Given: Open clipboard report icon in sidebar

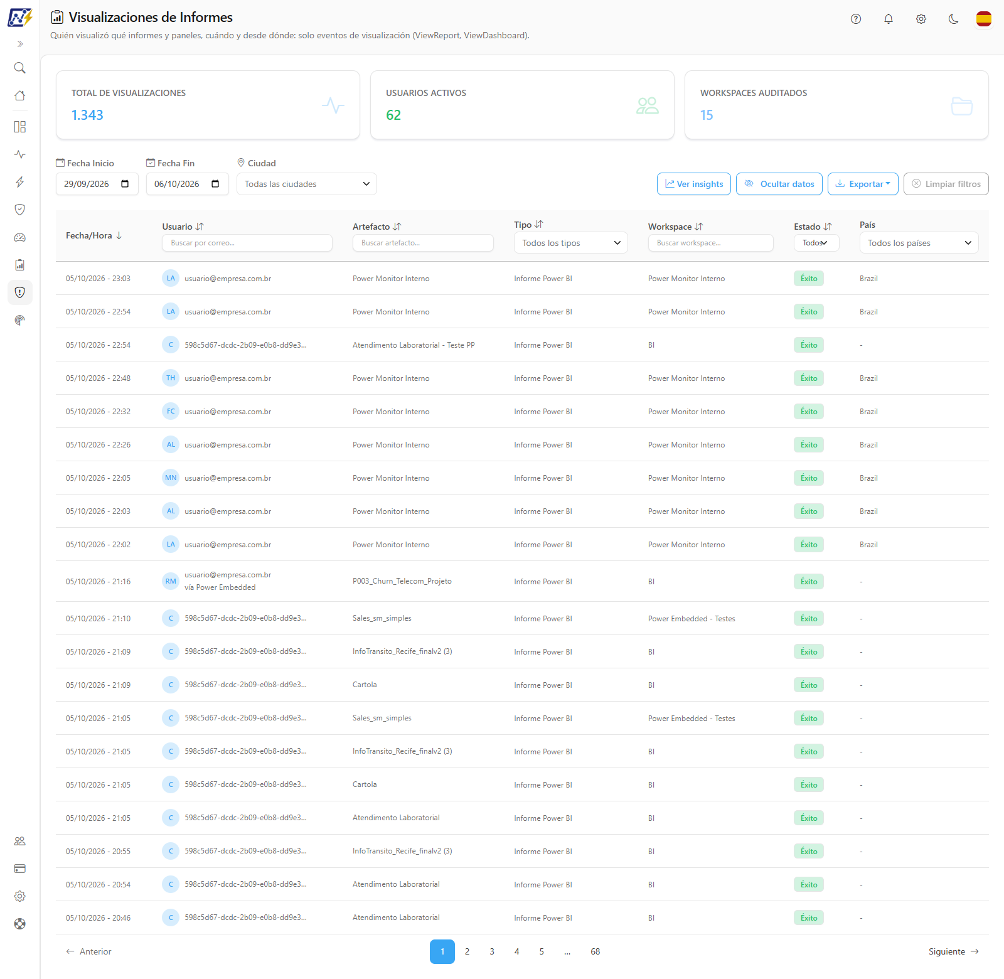Looking at the screenshot, I should (20, 265).
